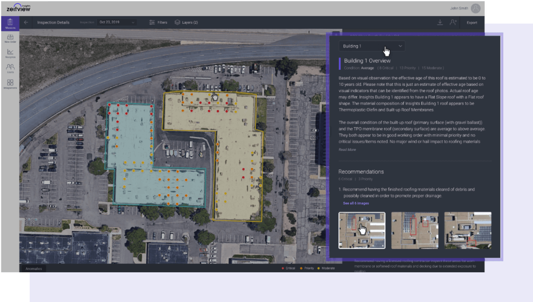Viewport: 533px width, 302px height.
Task: Click the Zeitview Insights logo
Action: 18,8
